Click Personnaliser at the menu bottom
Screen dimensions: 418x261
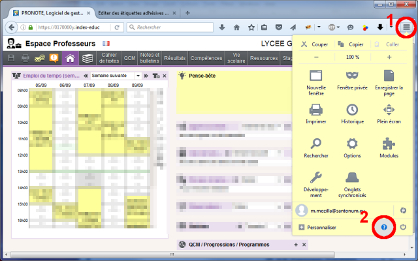tap(317, 227)
